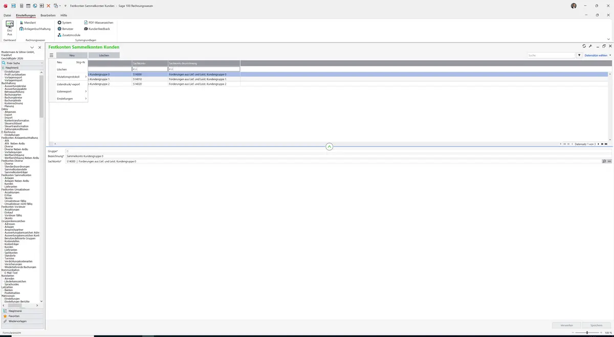Open Zusatzmodule from the ribbon
Image resolution: width=614 pixels, height=337 pixels.
(69, 35)
